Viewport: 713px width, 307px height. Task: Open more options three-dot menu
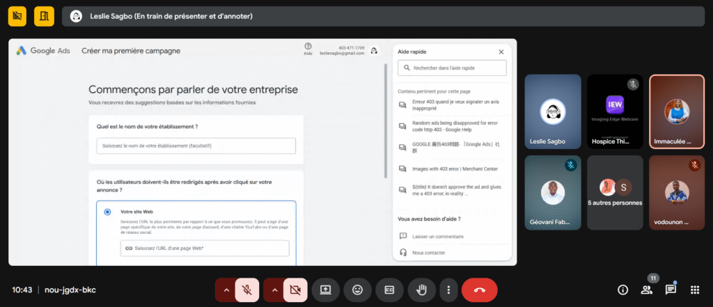pyautogui.click(x=449, y=290)
